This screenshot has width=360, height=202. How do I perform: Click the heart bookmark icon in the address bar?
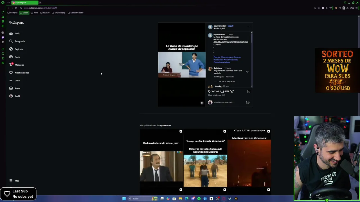pyautogui.click(x=330, y=8)
